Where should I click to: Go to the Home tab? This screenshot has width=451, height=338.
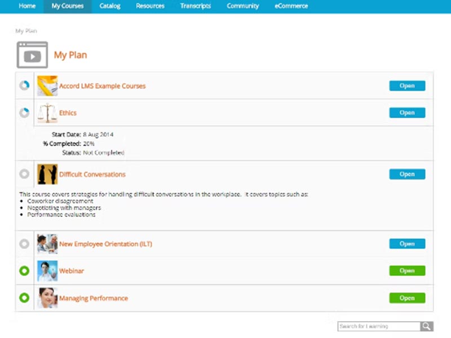click(x=27, y=6)
